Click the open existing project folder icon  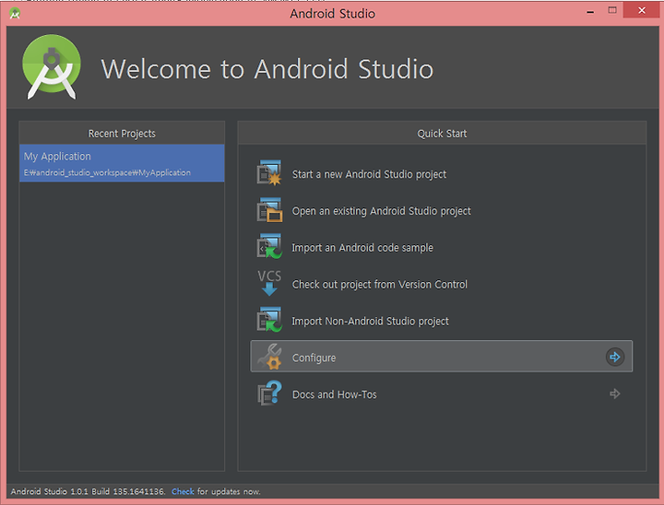pos(269,209)
